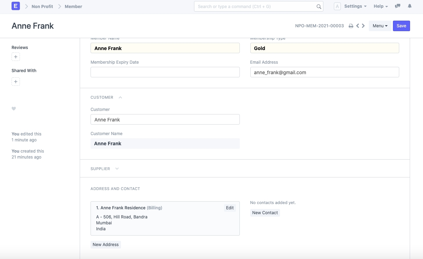Click New Address button
Viewport: 423px width, 259px height.
coord(106,245)
